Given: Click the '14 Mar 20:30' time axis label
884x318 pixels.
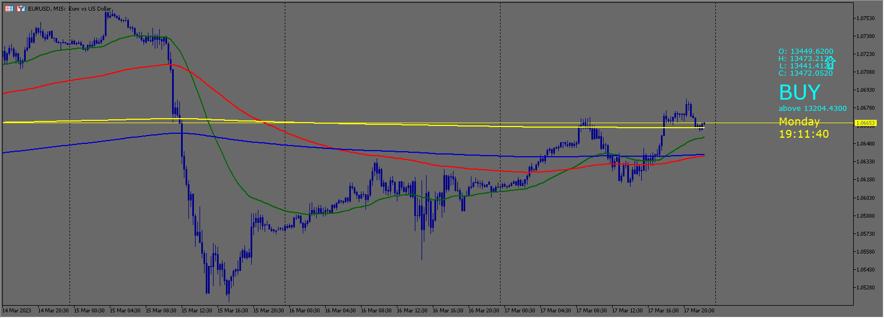Looking at the screenshot, I should point(53,311).
